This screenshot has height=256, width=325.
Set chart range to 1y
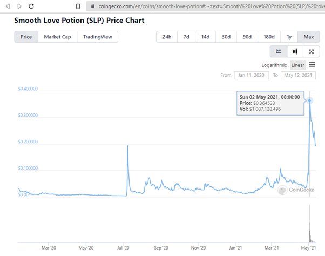coord(289,37)
